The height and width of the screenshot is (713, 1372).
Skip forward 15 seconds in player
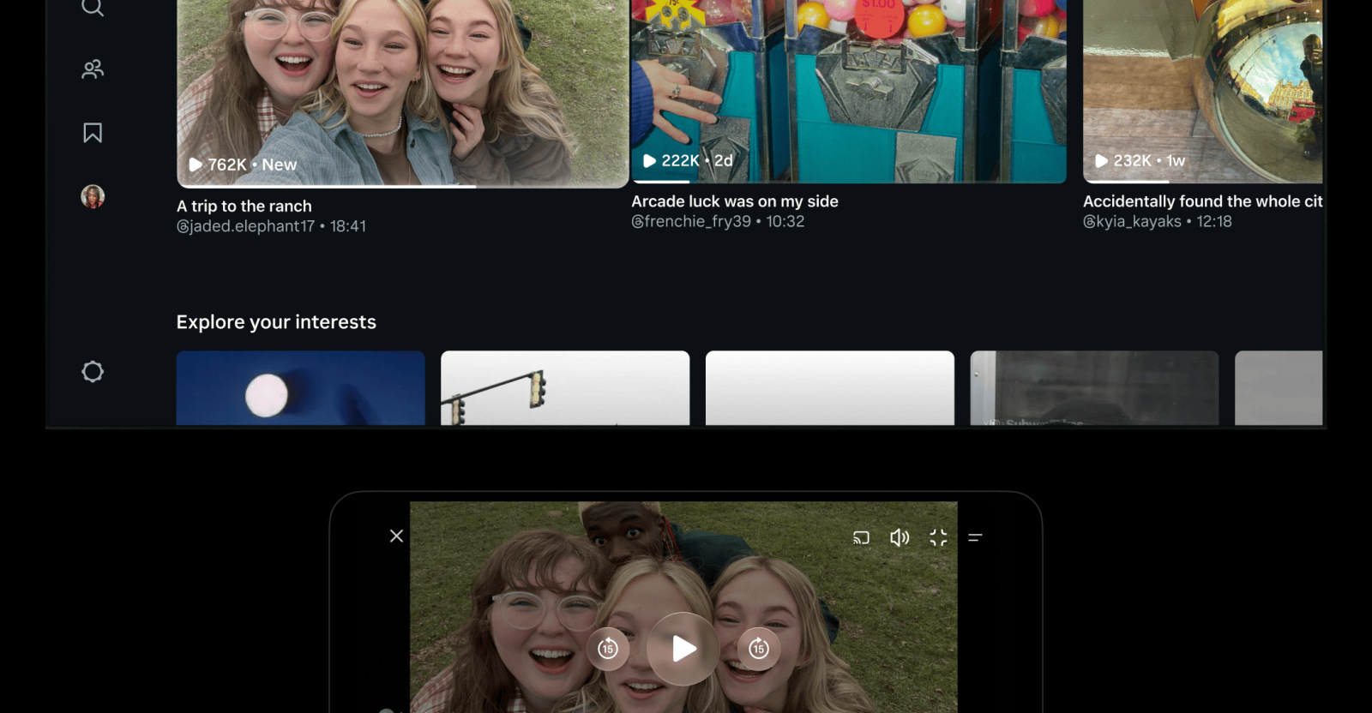(758, 649)
